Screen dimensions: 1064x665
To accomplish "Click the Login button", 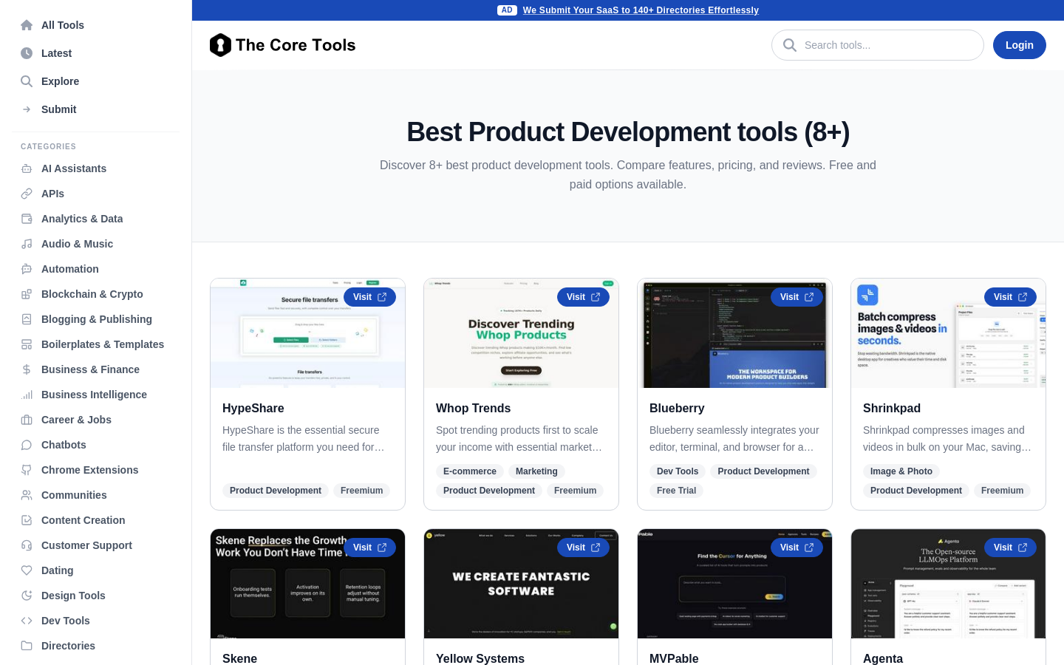I will [x=1020, y=45].
